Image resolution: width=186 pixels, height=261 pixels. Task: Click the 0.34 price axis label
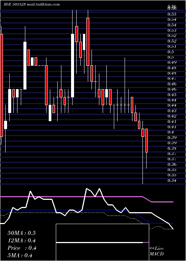(172, 180)
